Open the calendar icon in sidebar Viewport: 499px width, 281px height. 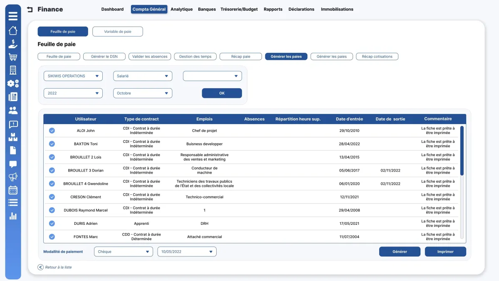pyautogui.click(x=13, y=190)
